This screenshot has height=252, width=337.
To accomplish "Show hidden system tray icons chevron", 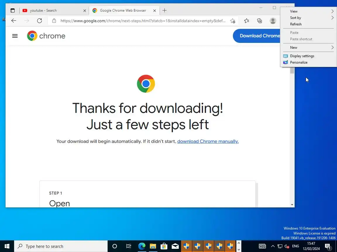I will point(273,246).
